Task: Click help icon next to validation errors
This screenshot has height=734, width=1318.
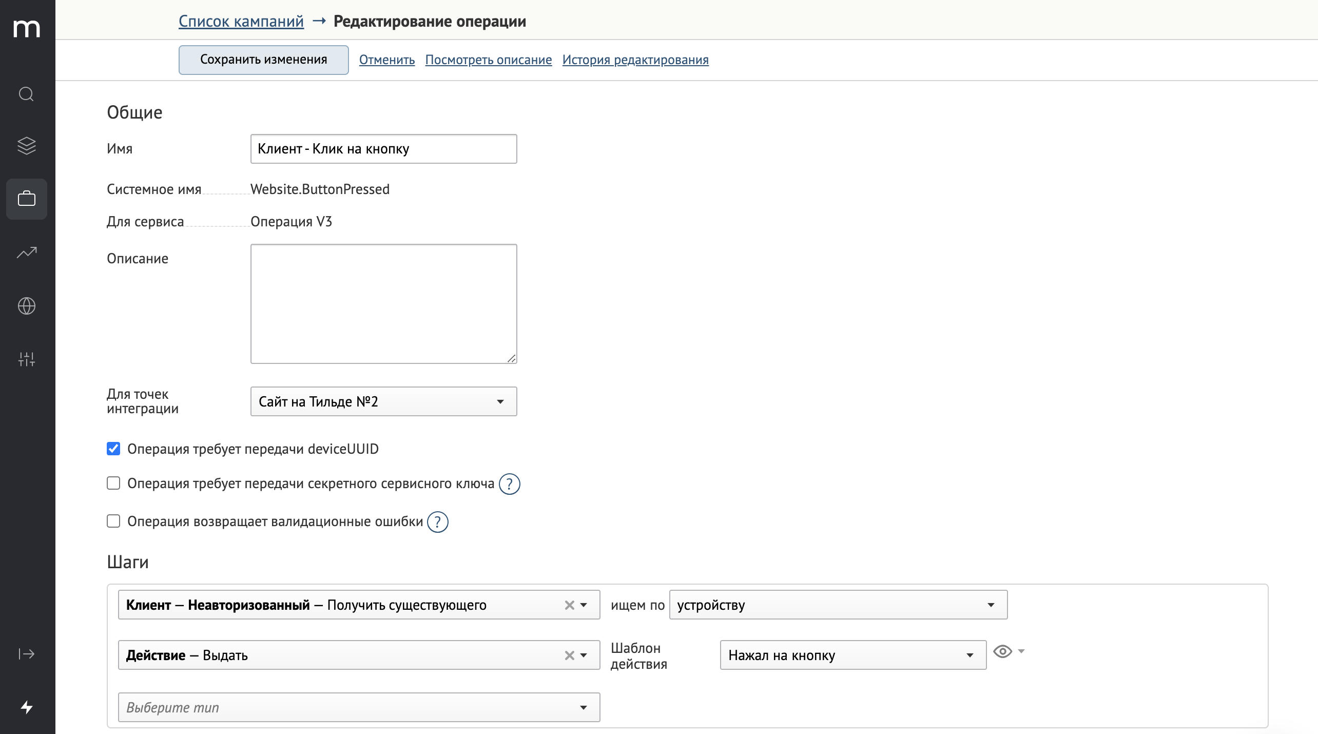Action: tap(438, 522)
